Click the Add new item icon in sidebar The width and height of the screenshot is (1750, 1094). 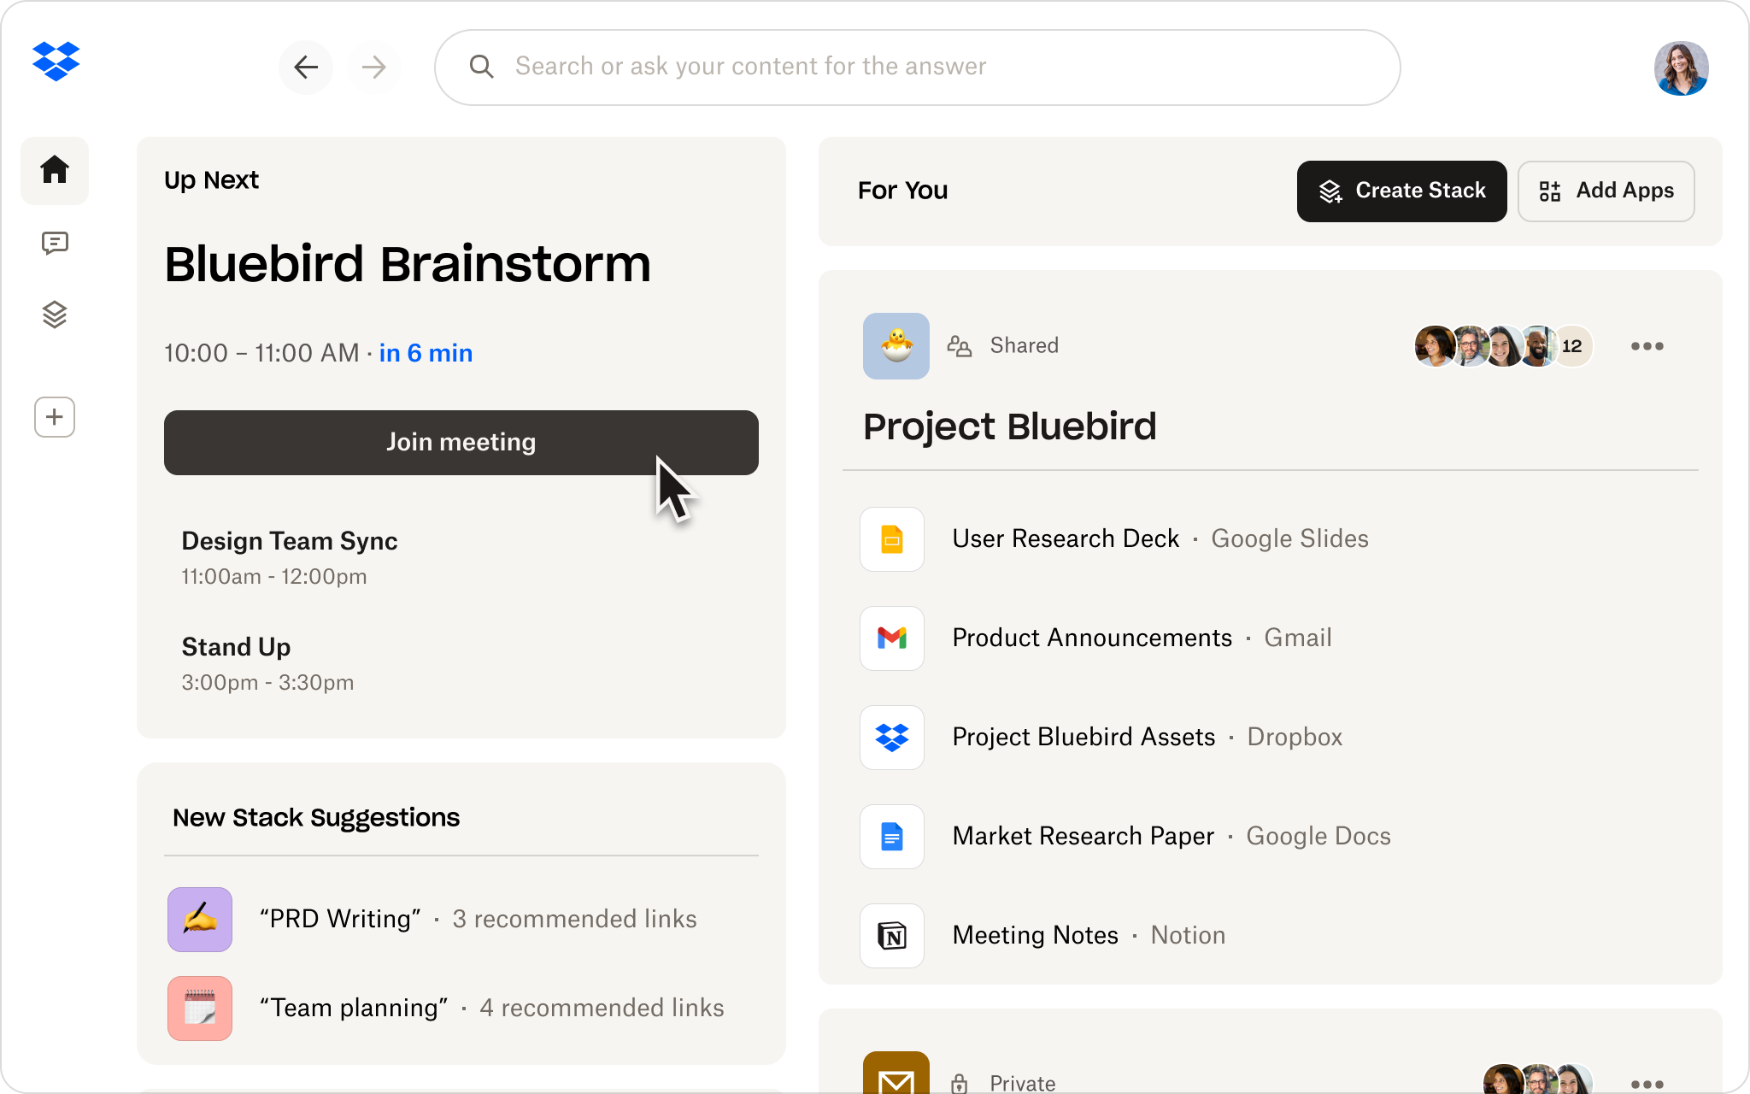56,416
